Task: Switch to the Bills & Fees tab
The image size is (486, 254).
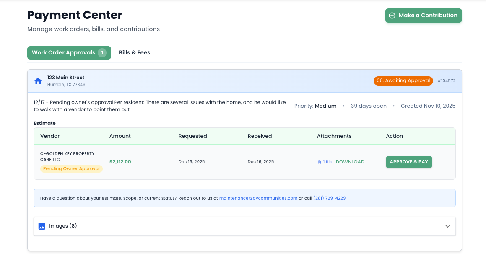Action: pyautogui.click(x=134, y=53)
